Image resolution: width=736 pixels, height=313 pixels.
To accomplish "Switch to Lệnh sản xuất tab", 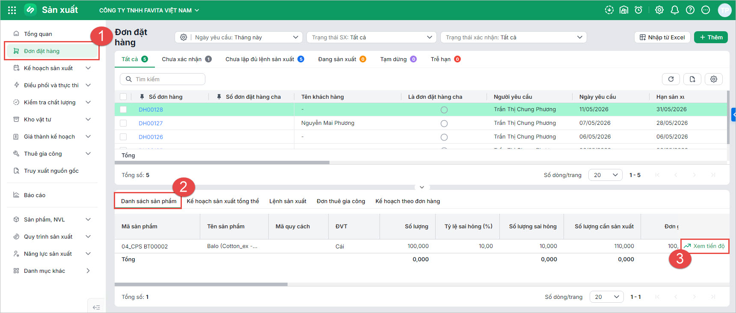I will (x=288, y=201).
